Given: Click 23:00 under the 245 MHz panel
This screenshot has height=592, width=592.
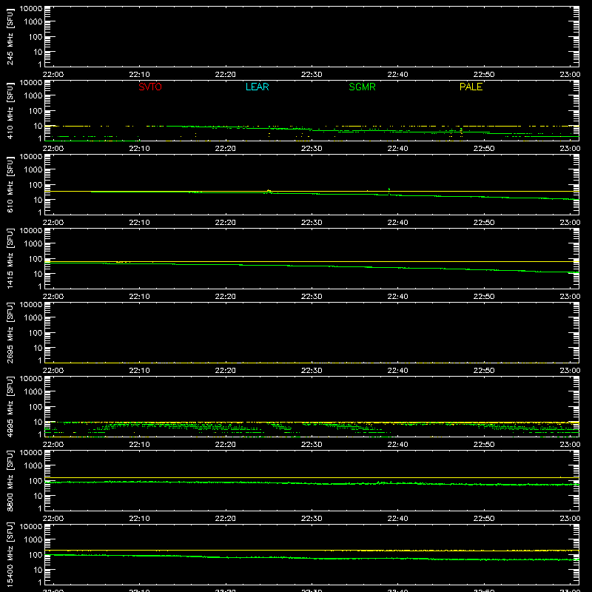Looking at the screenshot, I should [x=570, y=75].
